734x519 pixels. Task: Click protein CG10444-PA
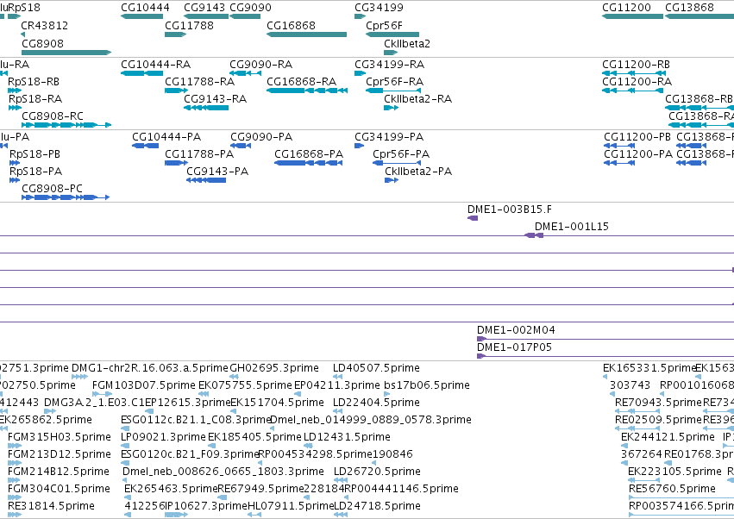tap(146, 146)
